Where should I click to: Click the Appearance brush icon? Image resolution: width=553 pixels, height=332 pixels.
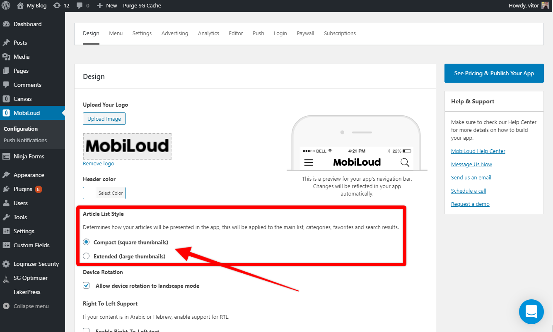[x=6, y=175]
